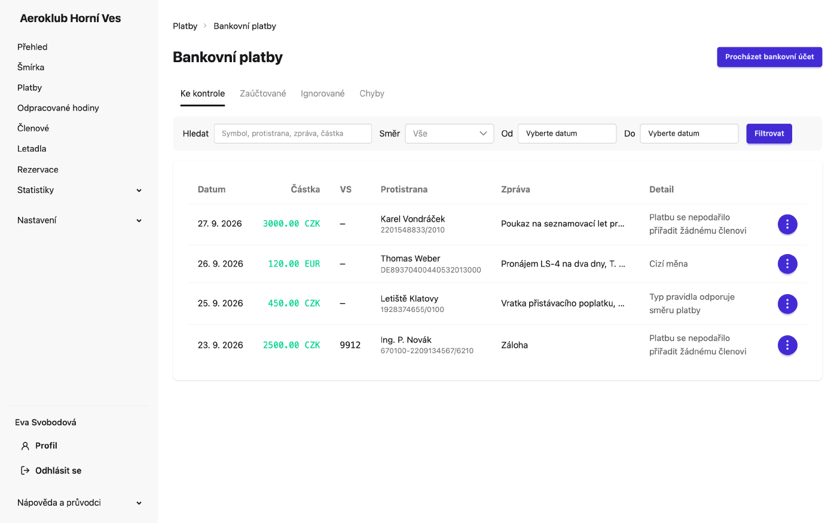Viewport: 837px width, 523px height.
Task: Click the Odhlásit se logout icon
Action: [x=25, y=470]
